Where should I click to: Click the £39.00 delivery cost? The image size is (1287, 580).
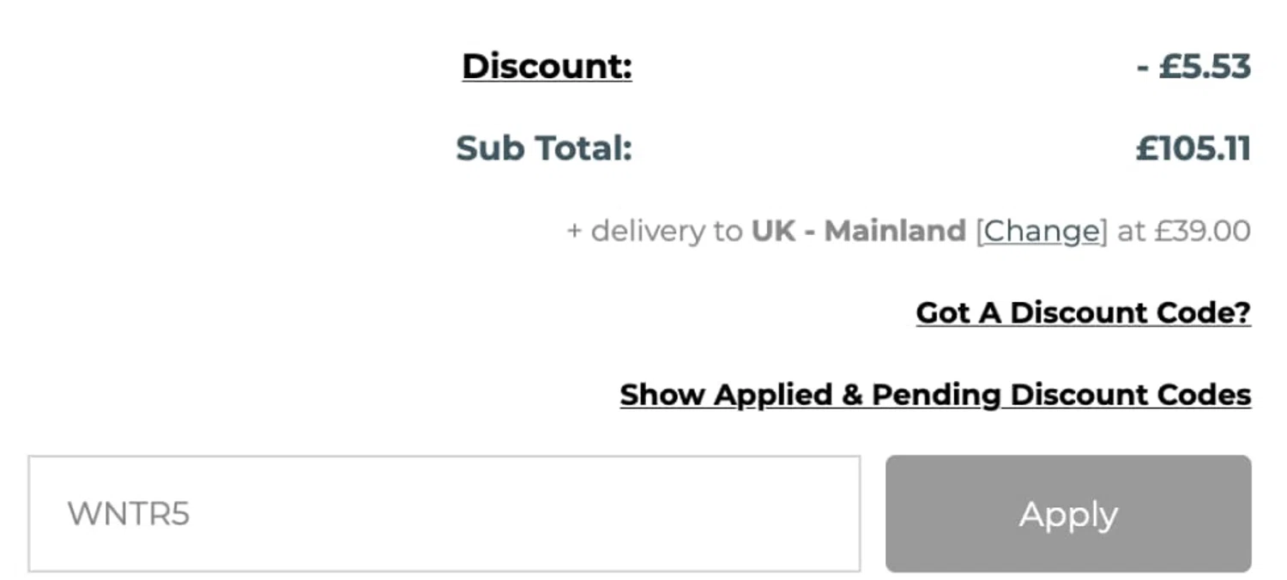pos(1202,231)
